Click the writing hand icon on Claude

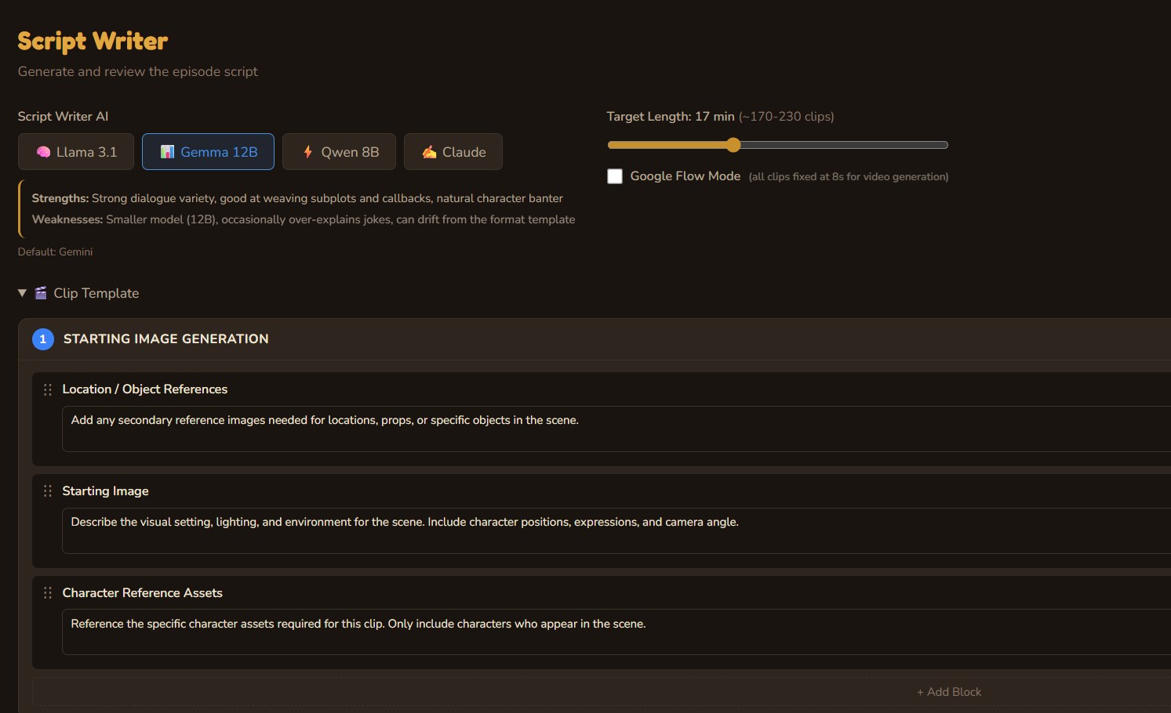[x=429, y=152]
